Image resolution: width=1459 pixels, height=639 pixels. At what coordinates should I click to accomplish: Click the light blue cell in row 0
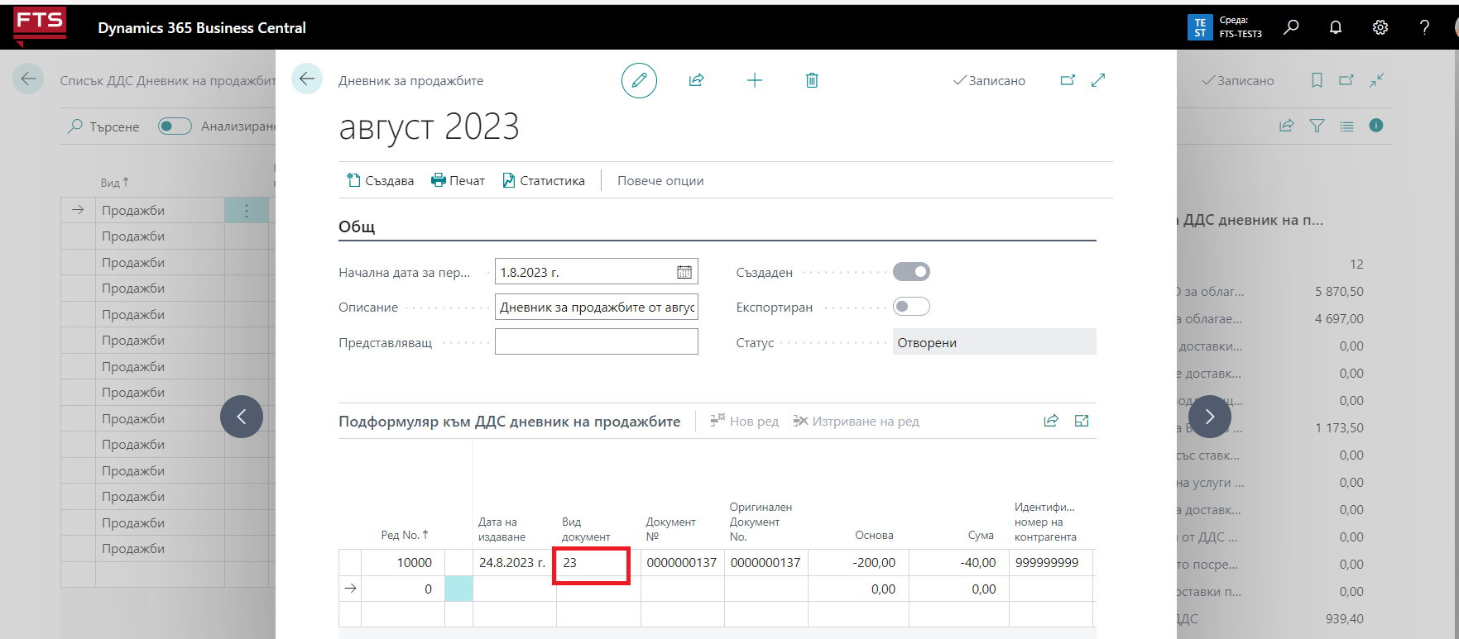point(458,589)
